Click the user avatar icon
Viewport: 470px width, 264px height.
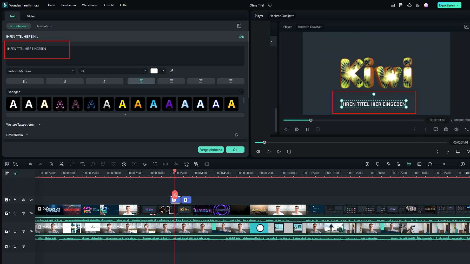(426, 5)
